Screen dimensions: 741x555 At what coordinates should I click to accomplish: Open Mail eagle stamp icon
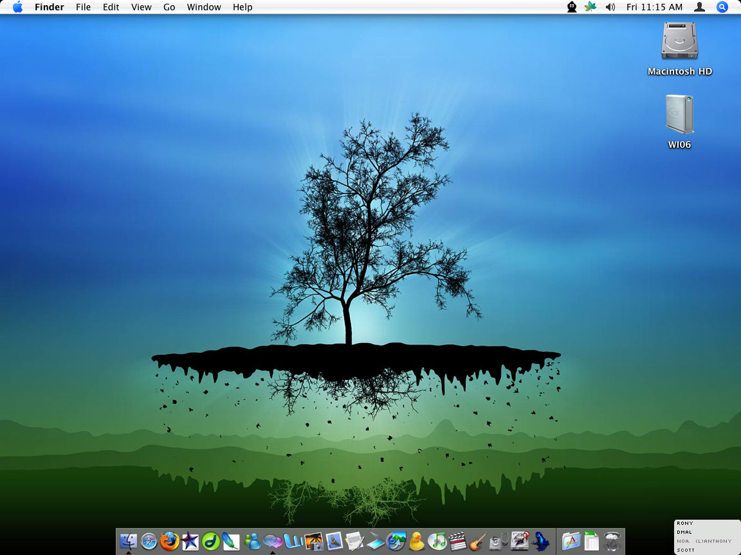(x=334, y=541)
